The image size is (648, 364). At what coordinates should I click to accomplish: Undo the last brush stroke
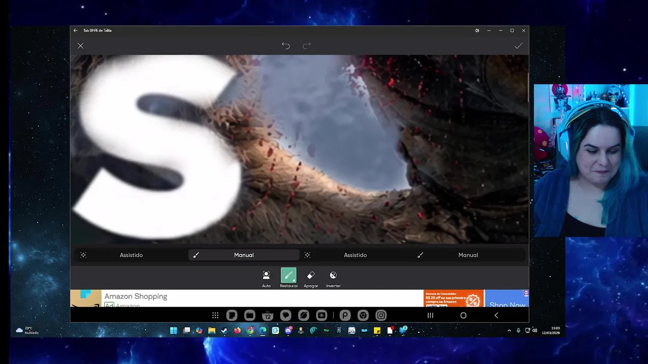click(x=286, y=46)
